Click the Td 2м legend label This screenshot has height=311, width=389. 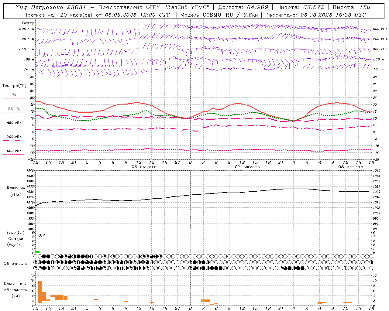point(14,109)
